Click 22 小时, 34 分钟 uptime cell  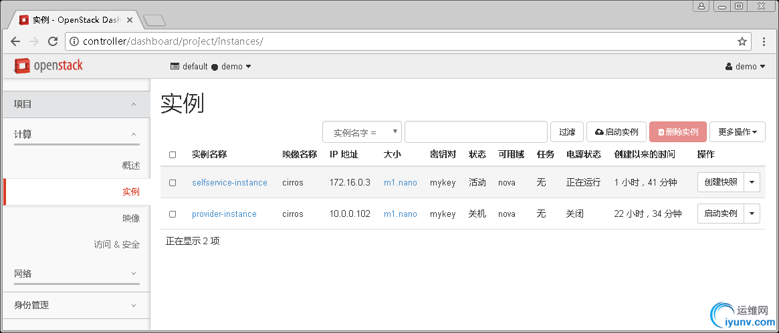click(x=648, y=214)
